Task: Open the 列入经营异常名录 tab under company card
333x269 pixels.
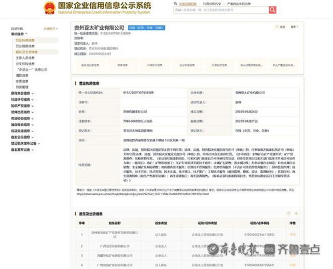Action: click(252, 65)
